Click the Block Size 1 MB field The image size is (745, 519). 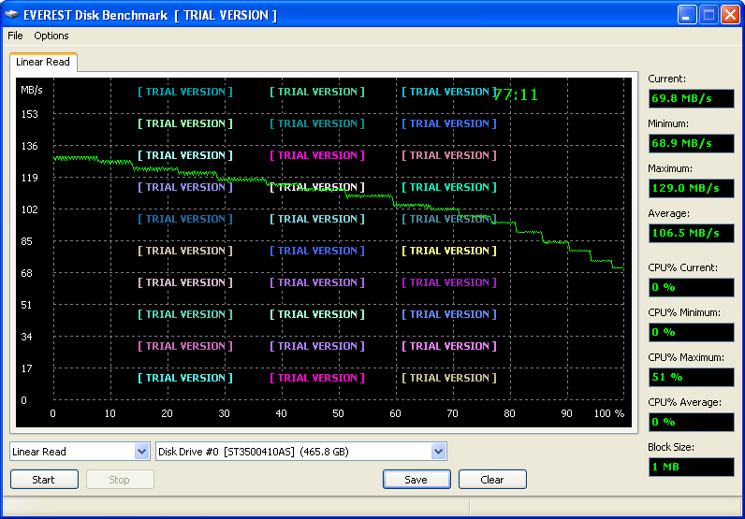coord(691,467)
